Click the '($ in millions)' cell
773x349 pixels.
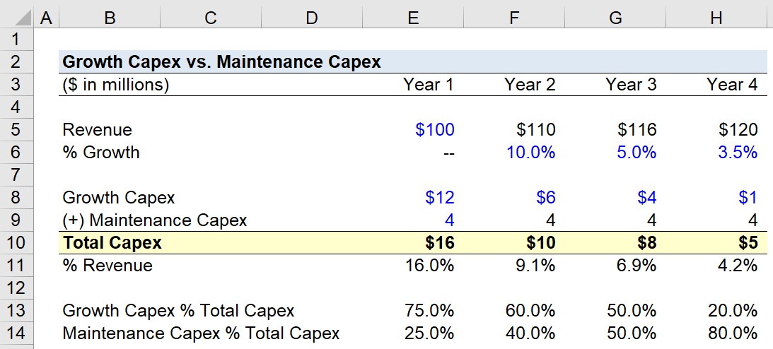116,85
